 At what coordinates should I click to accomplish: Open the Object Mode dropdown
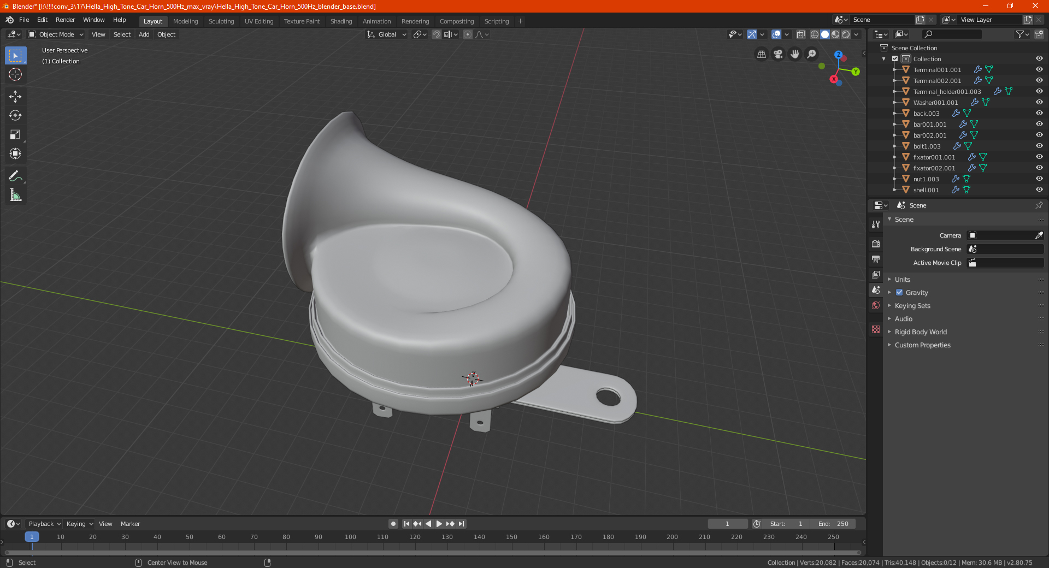tap(56, 34)
